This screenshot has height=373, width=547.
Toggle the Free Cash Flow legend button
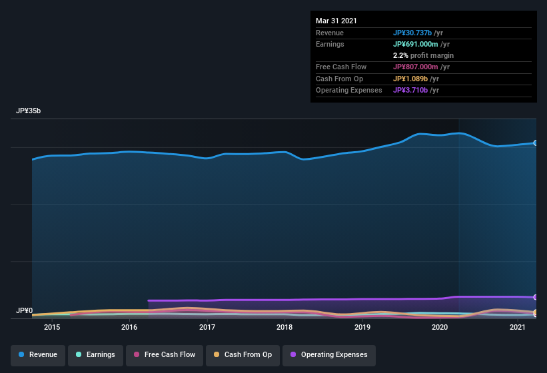pos(165,355)
